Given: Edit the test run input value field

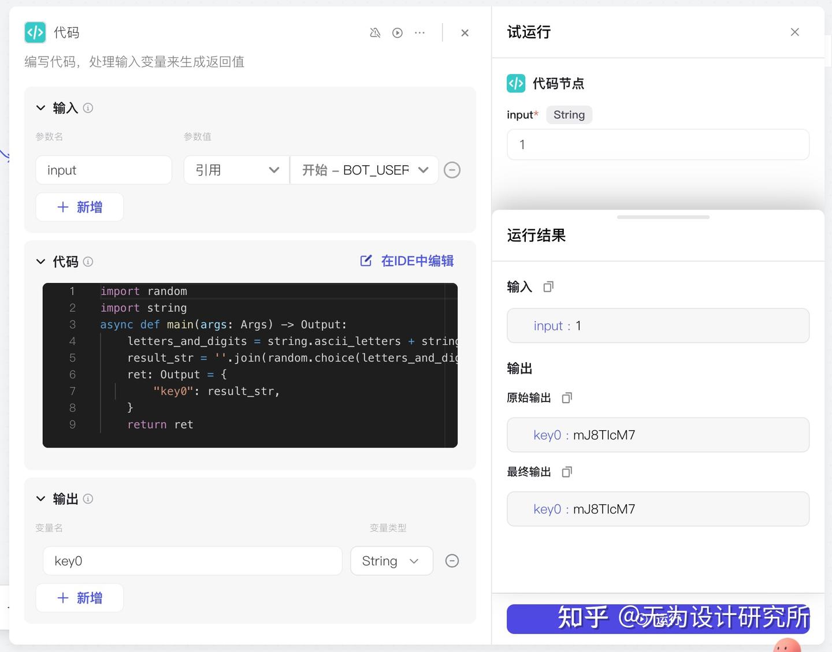Looking at the screenshot, I should 658,144.
